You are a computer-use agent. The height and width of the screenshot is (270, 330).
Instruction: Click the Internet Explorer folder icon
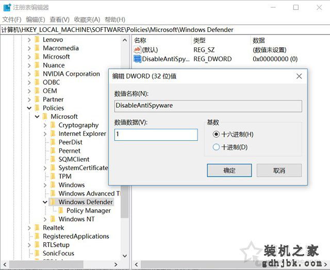(x=53, y=134)
